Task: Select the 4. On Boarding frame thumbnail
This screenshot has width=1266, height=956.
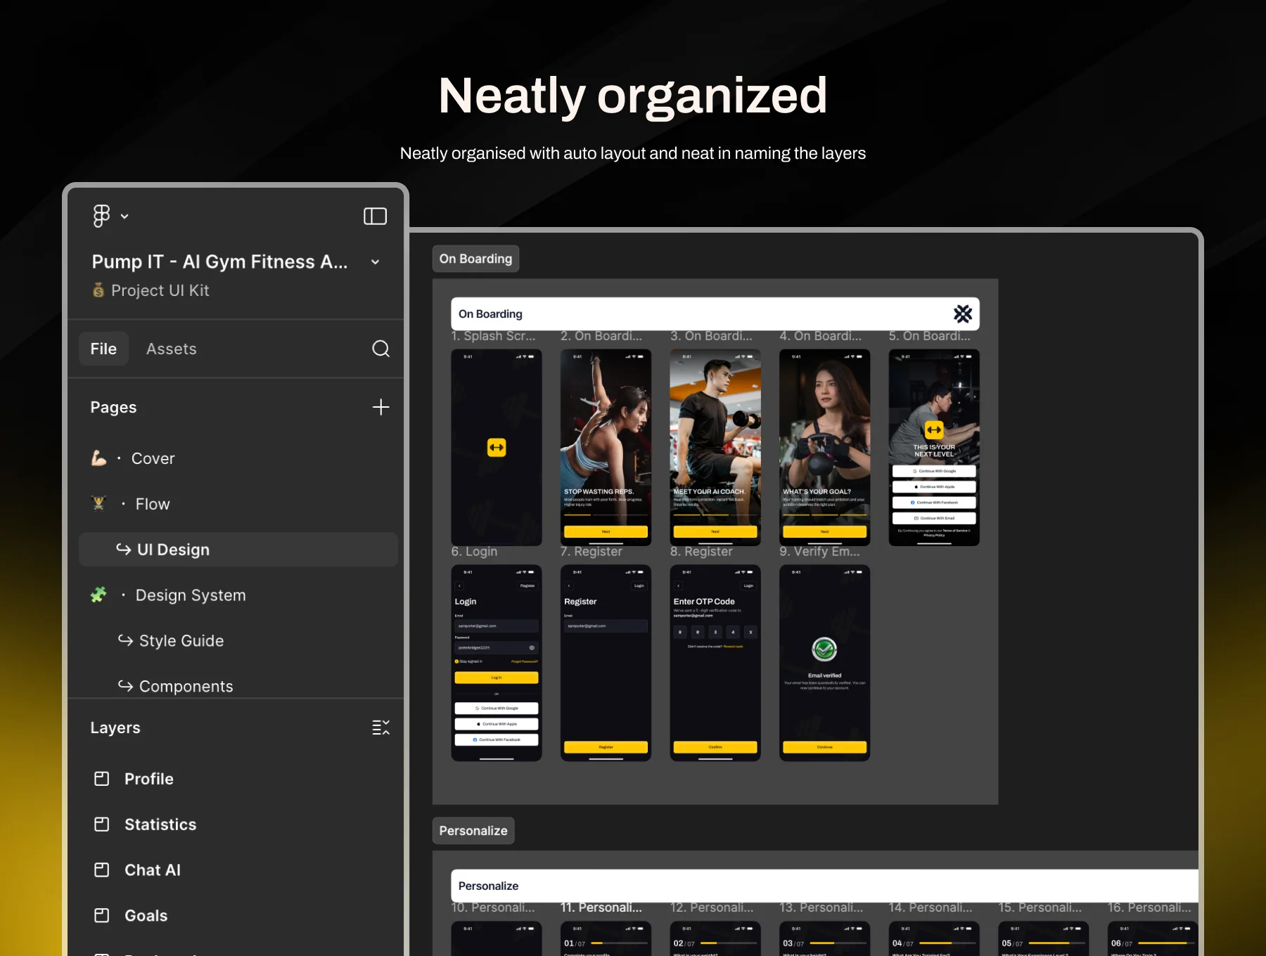Action: click(x=824, y=447)
